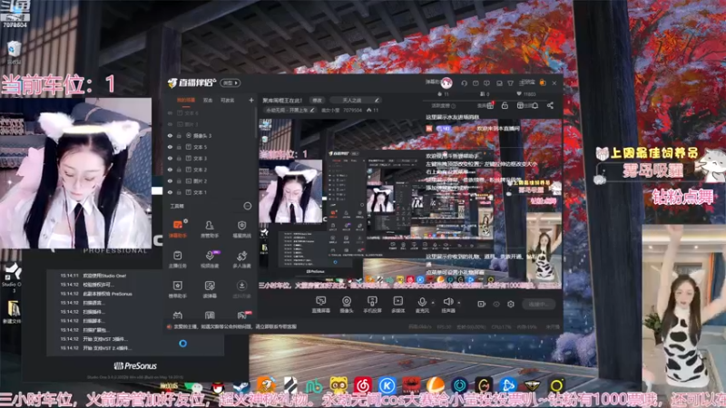Select the 摄像头 3 layer row
This screenshot has width=726, height=408.
coord(211,135)
